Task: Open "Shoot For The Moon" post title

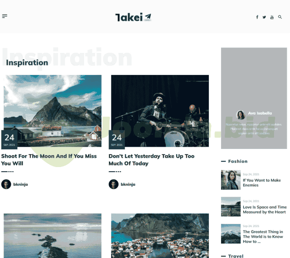Action: click(49, 160)
